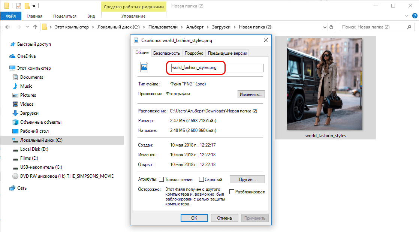Open the Файл menu
Screen dimensions: 419x232
pyautogui.click(x=11, y=16)
